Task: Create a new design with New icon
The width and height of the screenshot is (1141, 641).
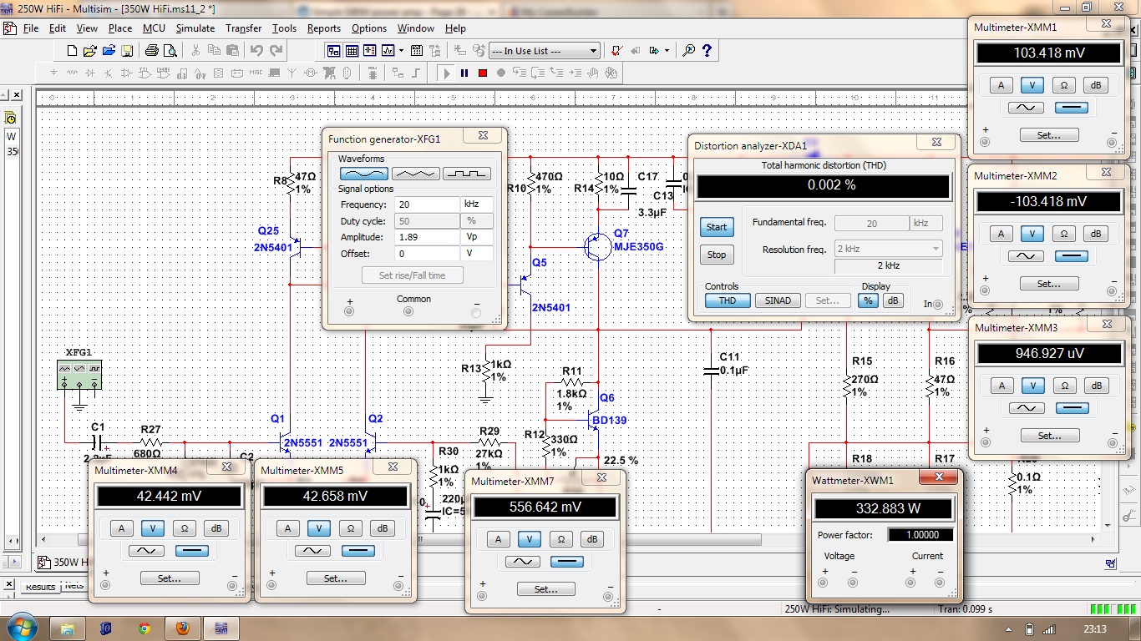Action: pos(72,51)
